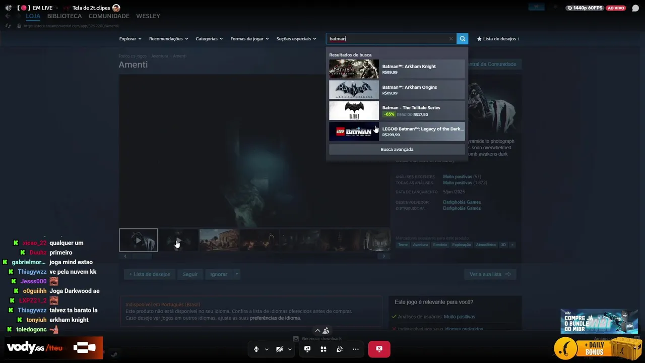Open the activities shapes icon
The width and height of the screenshot is (645, 363).
[324, 349]
